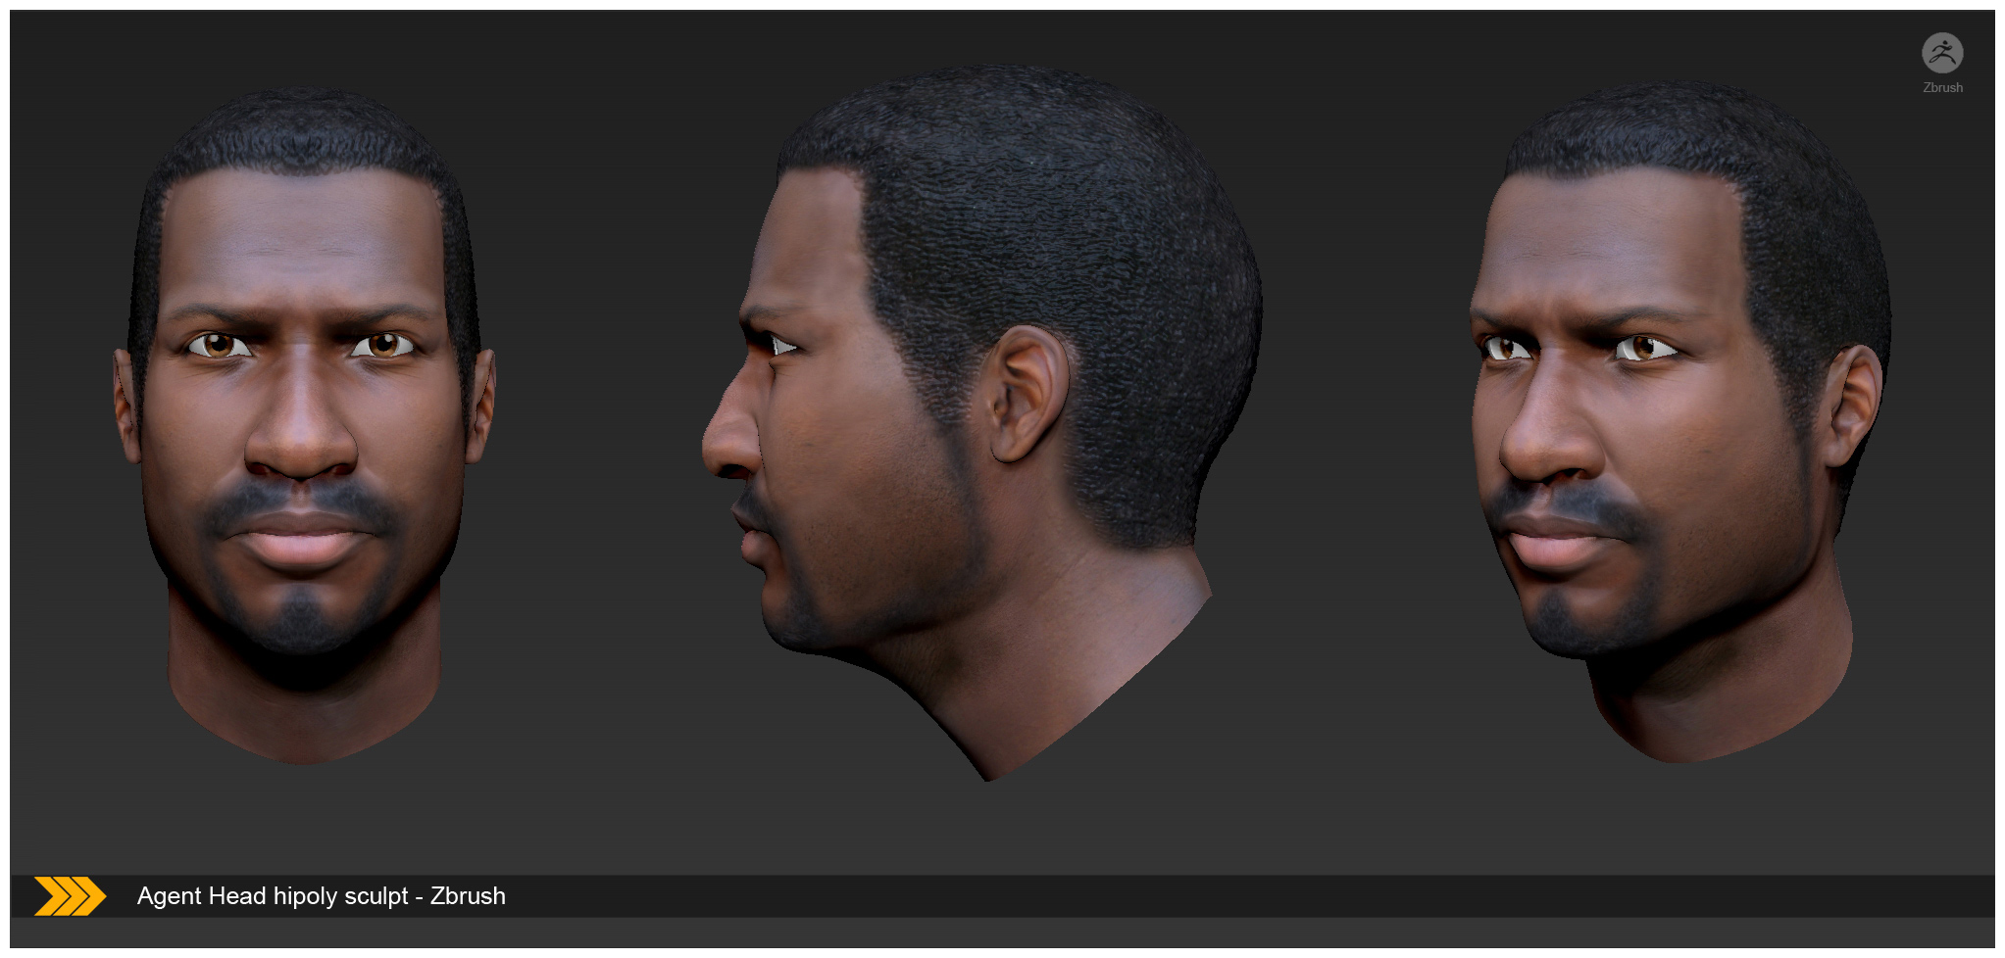
Task: Click the 'Agent Head hipoly sculpt - Zbrush' caption
Action: 322,896
